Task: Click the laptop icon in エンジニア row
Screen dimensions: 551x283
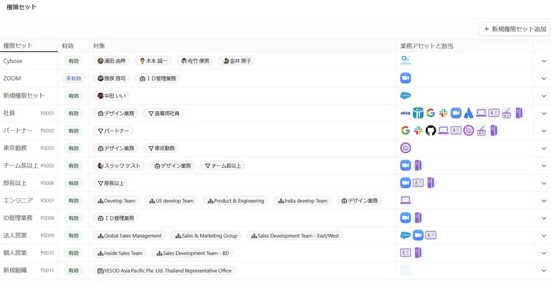Action: click(x=406, y=201)
